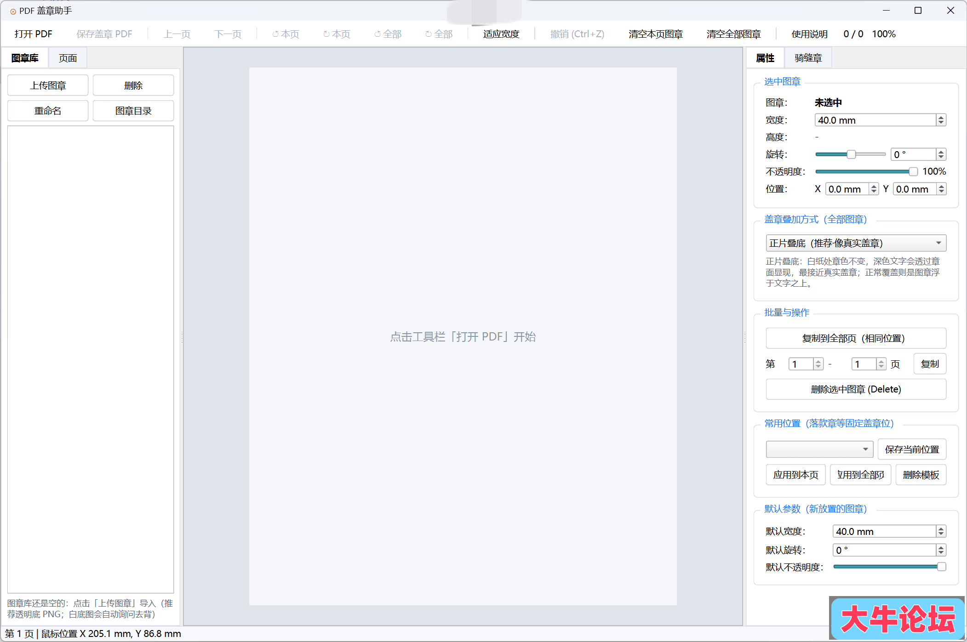Image resolution: width=967 pixels, height=642 pixels.
Task: Click the 删除 button in stamp library
Action: (x=133, y=85)
